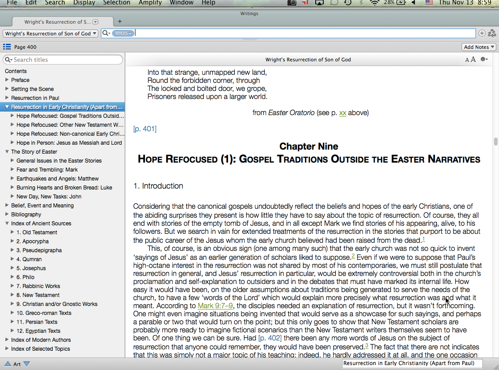The image size is (499, 370).
Task: Click the up arrow beside Art
Action: coord(8,364)
